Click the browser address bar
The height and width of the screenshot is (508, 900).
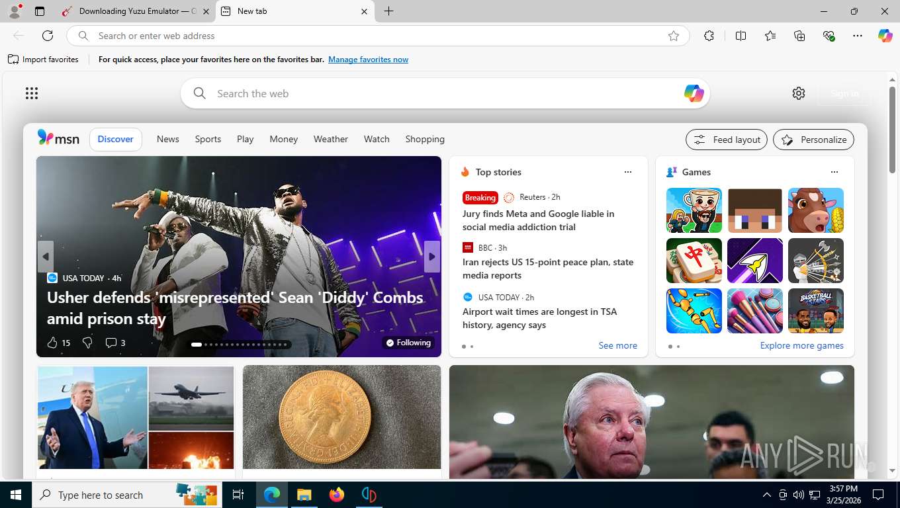pos(377,36)
